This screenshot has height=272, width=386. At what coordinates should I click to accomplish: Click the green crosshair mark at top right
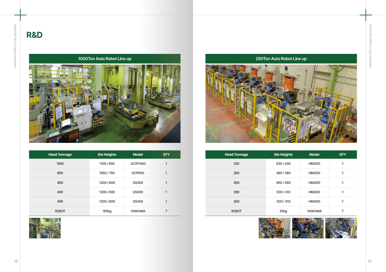(366, 15)
